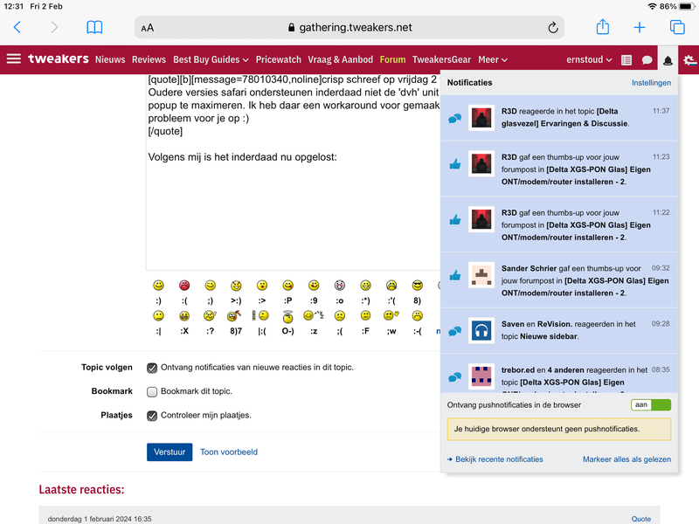Expand the Meer menu
This screenshot has height=524, width=699.
493,59
